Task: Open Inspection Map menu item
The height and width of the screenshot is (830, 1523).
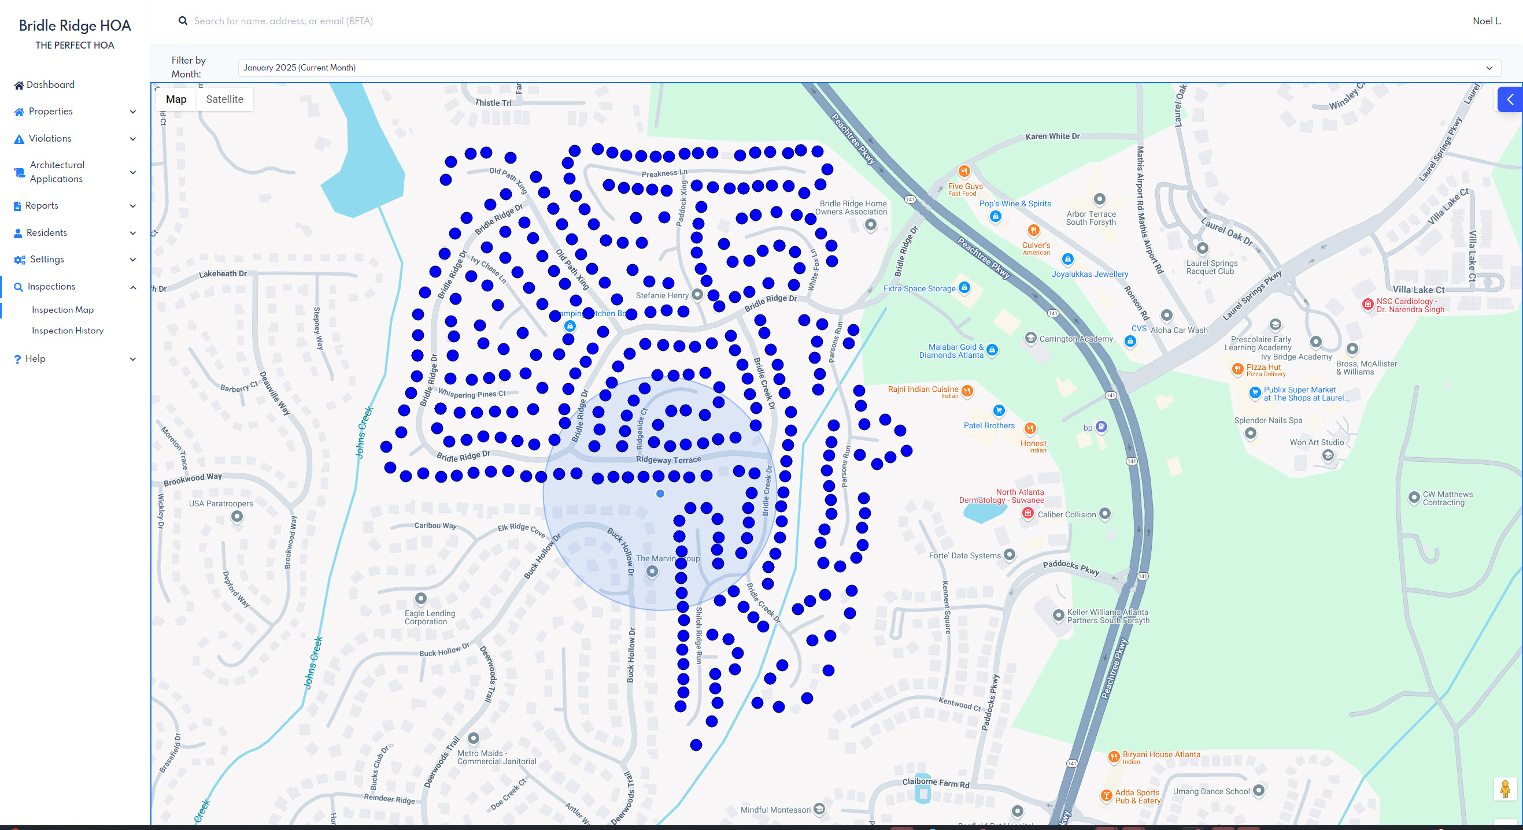Action: (x=62, y=310)
